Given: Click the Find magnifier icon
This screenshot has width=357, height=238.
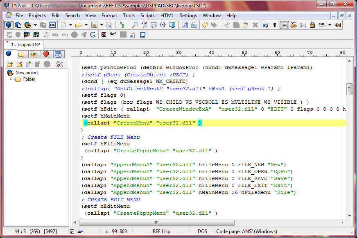Looking at the screenshot, I should click(135, 25).
